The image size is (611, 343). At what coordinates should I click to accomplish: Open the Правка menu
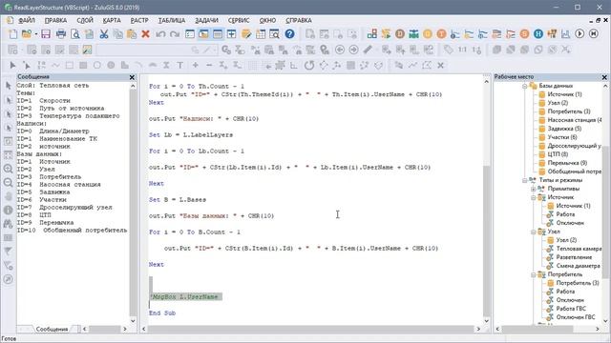[x=55, y=20]
